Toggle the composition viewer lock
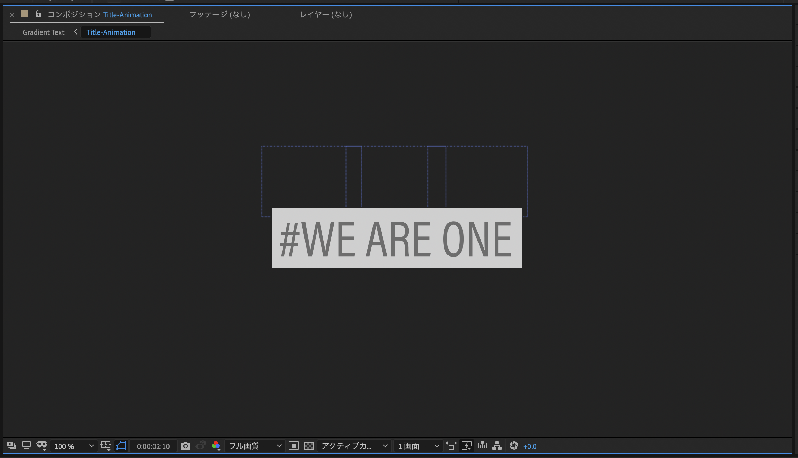Screen dimensions: 798x458 click(x=38, y=14)
